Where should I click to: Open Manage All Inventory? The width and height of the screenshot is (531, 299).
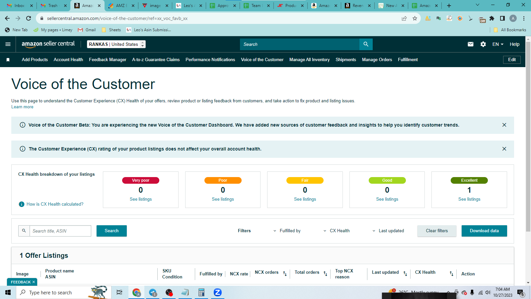310,60
